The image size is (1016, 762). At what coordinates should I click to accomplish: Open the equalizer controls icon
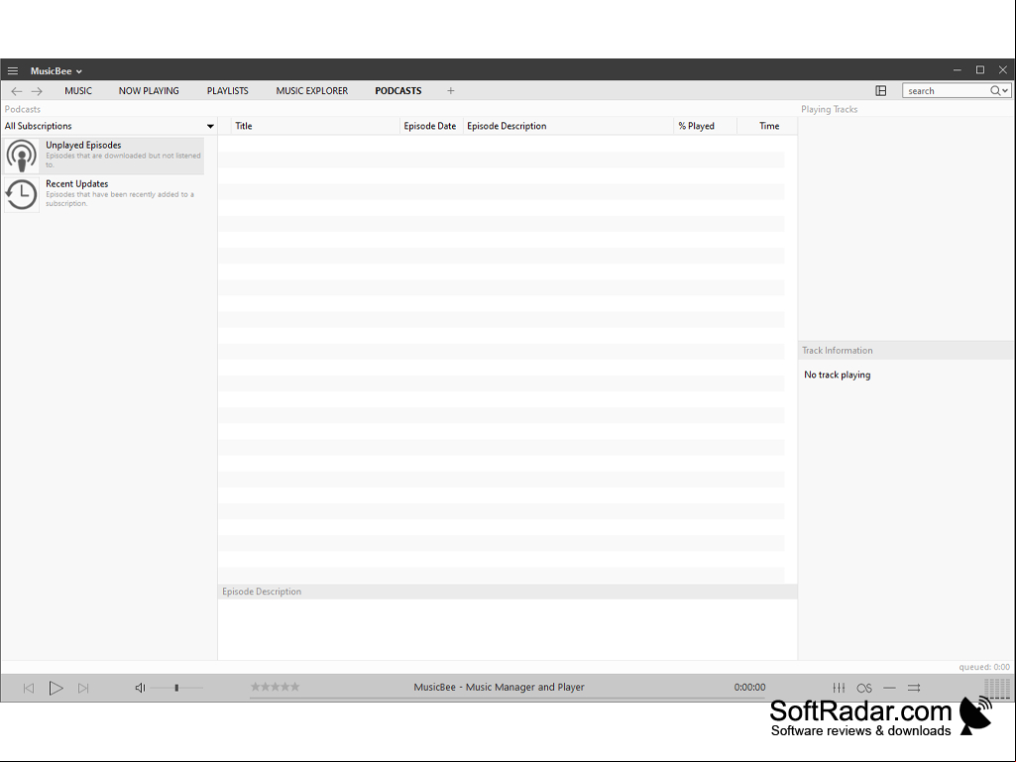pyautogui.click(x=839, y=688)
